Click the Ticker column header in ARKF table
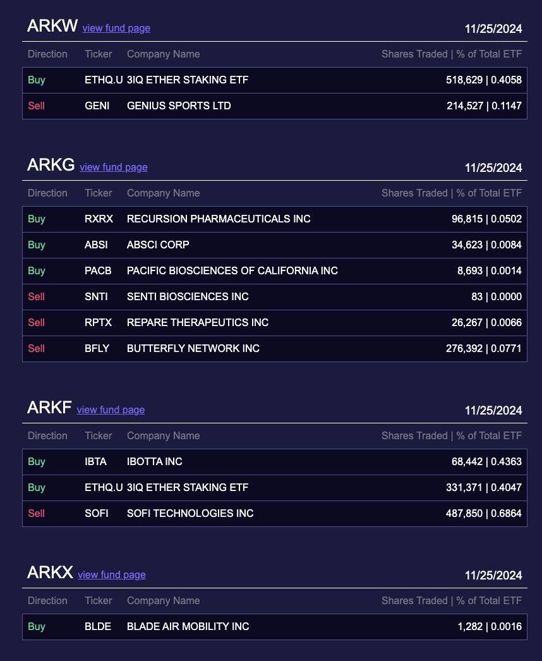Screen dimensions: 542x661 [98, 435]
